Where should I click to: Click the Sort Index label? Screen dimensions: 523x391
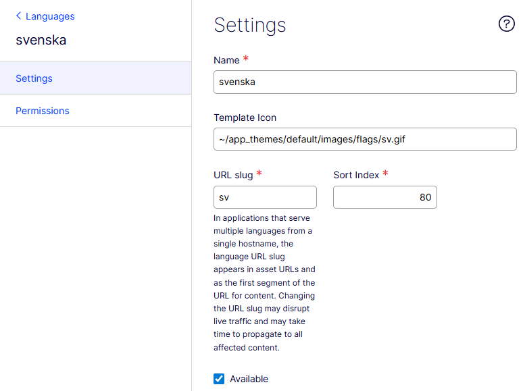click(x=356, y=175)
